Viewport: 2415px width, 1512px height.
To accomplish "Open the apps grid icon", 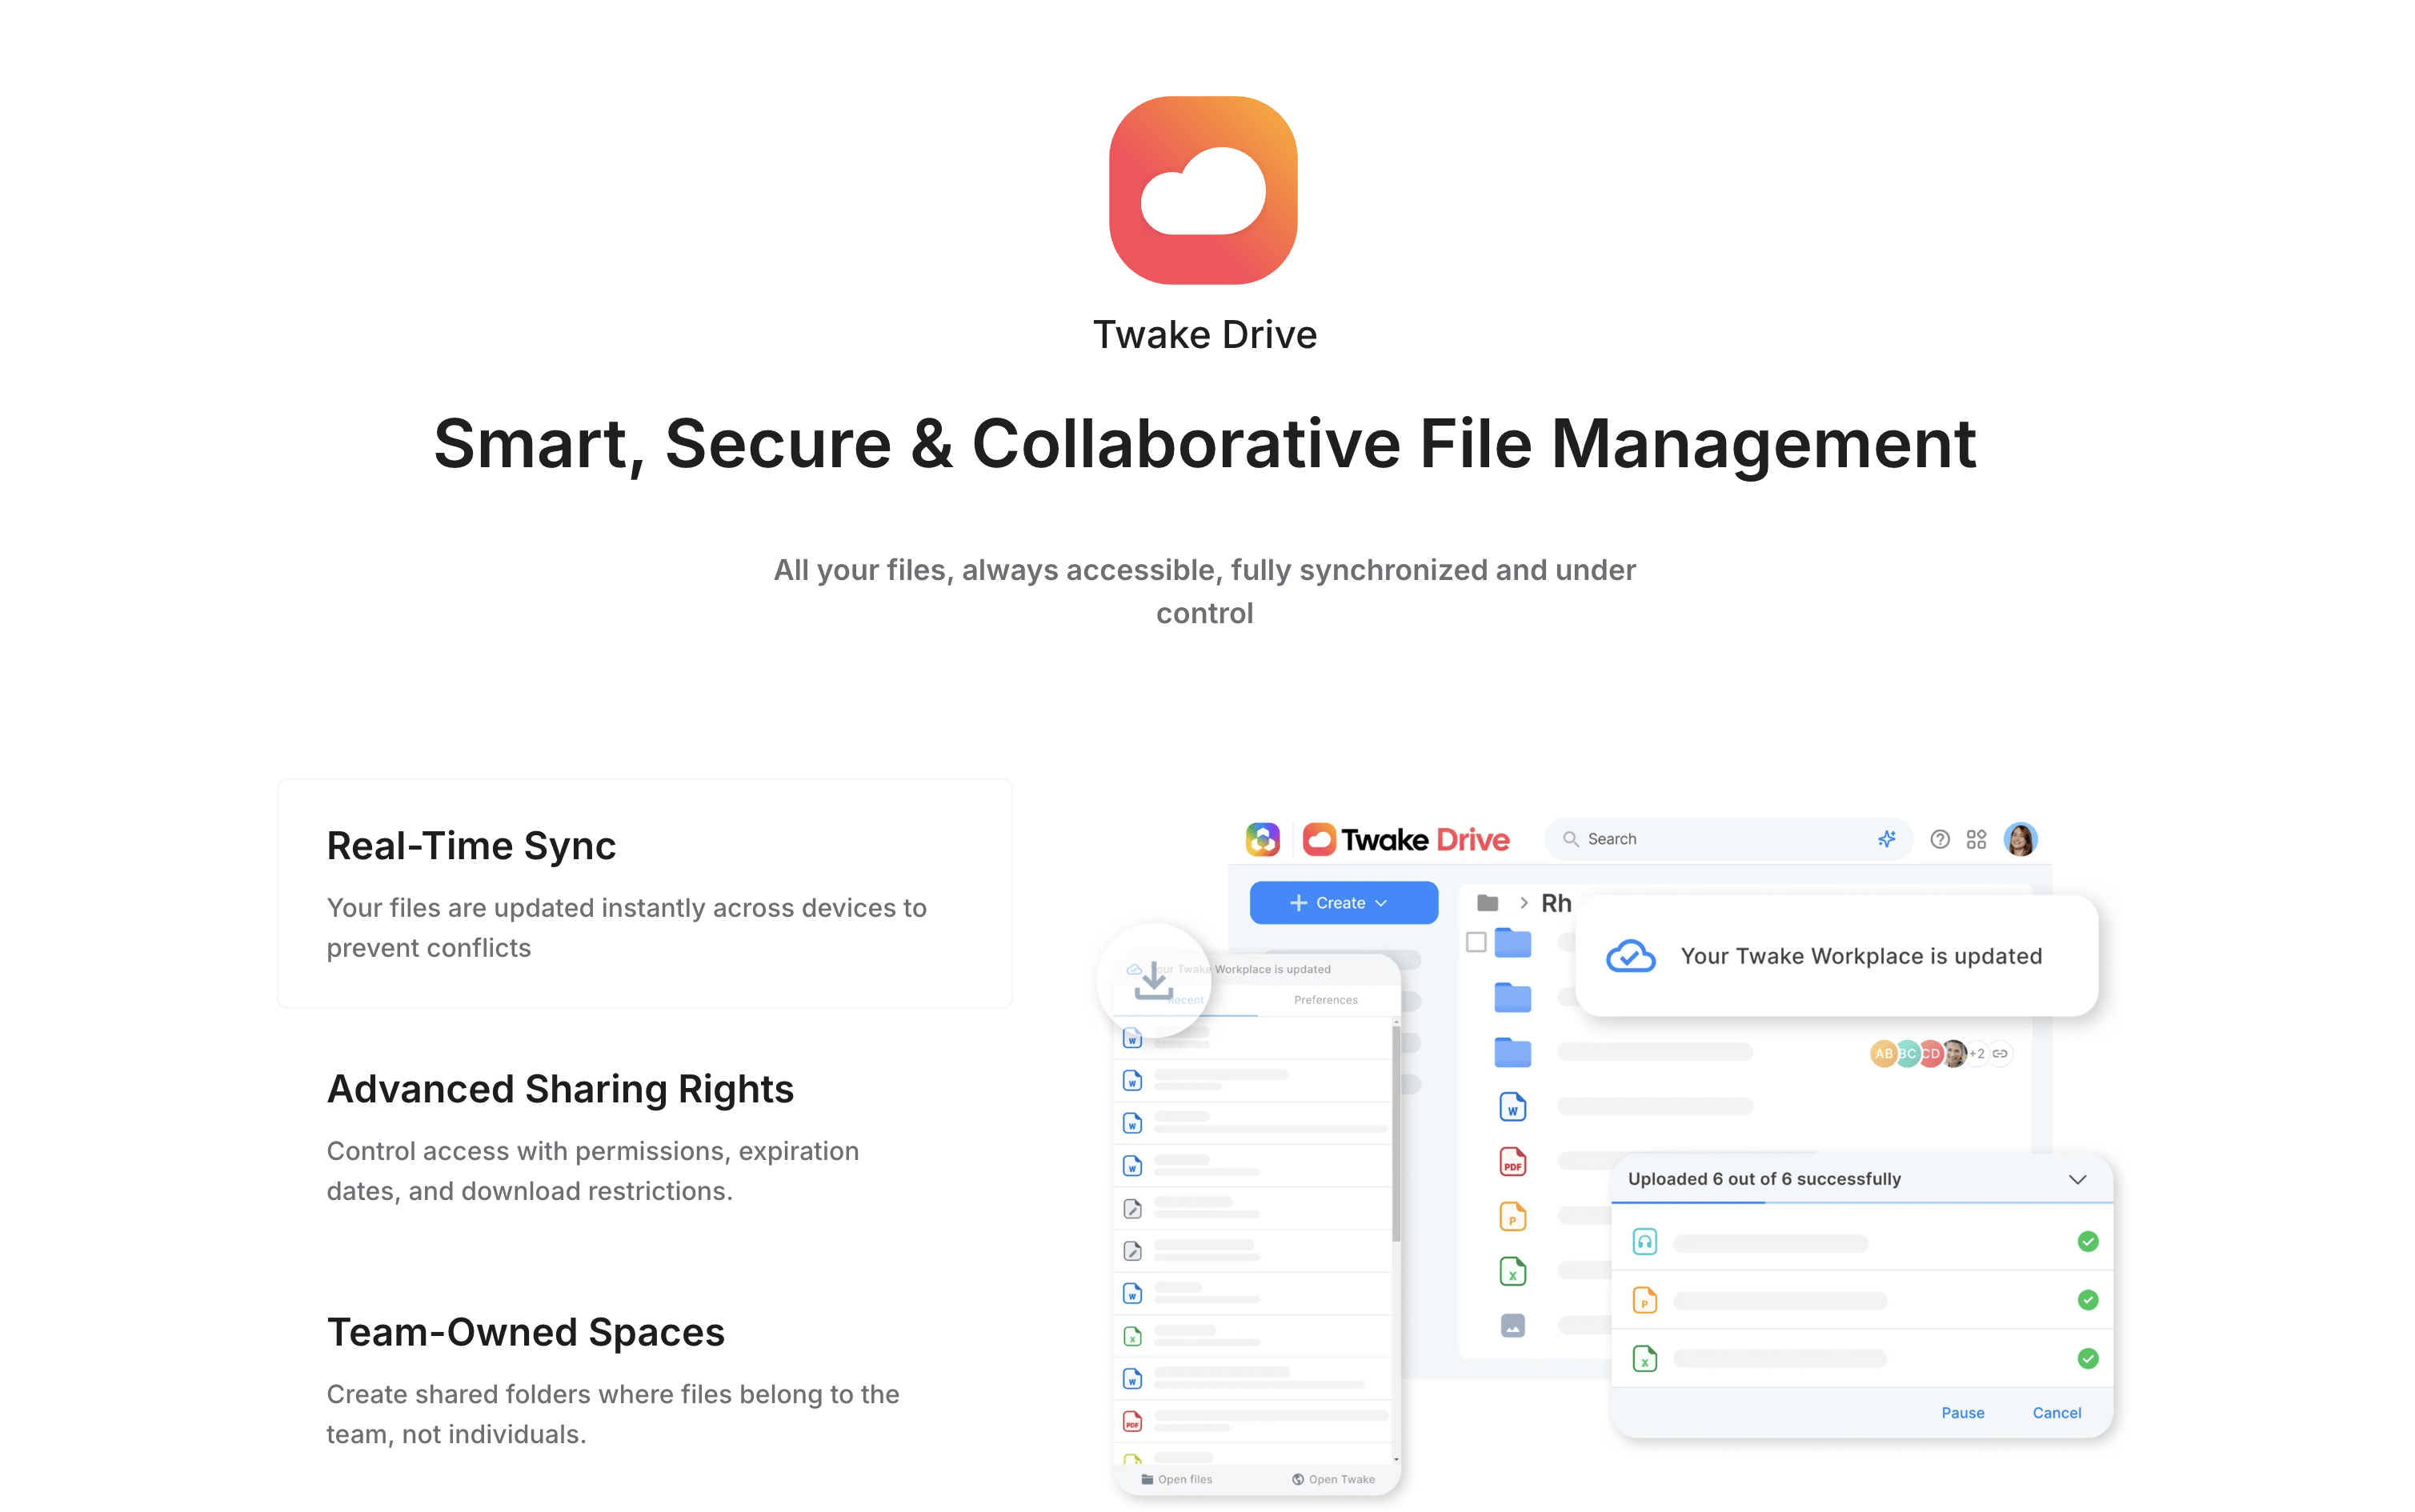I will point(1976,839).
